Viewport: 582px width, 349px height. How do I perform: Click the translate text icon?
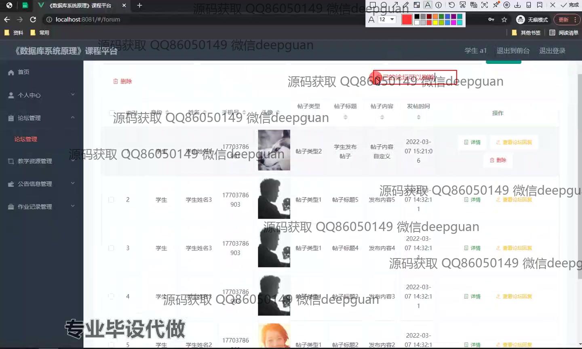click(474, 5)
